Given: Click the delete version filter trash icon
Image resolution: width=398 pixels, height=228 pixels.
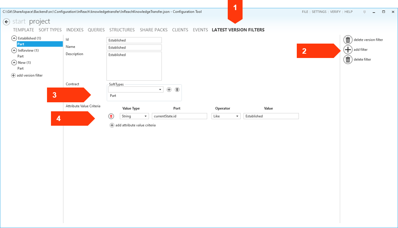Looking at the screenshot, I should pos(347,40).
